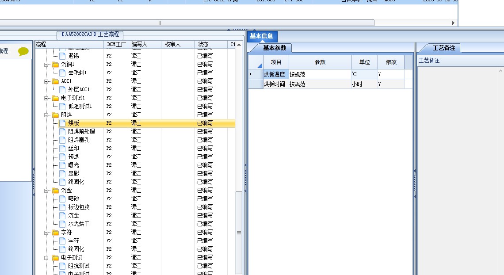
Task: Collapse the 沉金 parent tree node
Action: click(46, 191)
